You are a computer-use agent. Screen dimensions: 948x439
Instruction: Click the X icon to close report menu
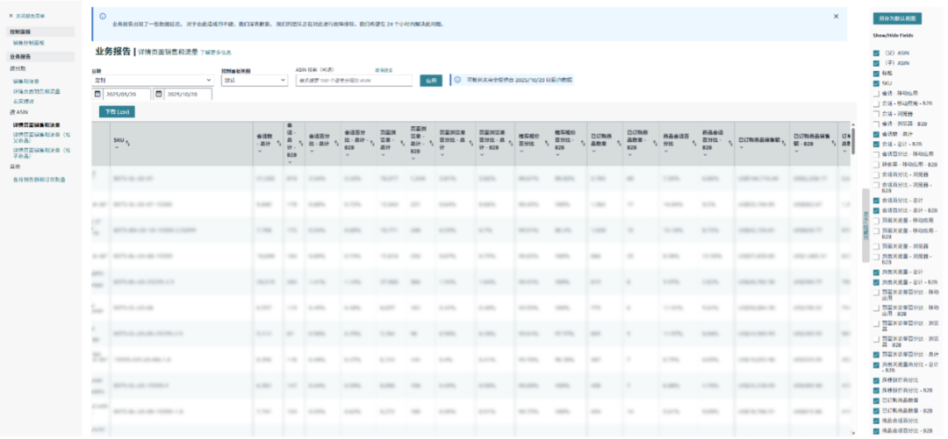(x=11, y=16)
